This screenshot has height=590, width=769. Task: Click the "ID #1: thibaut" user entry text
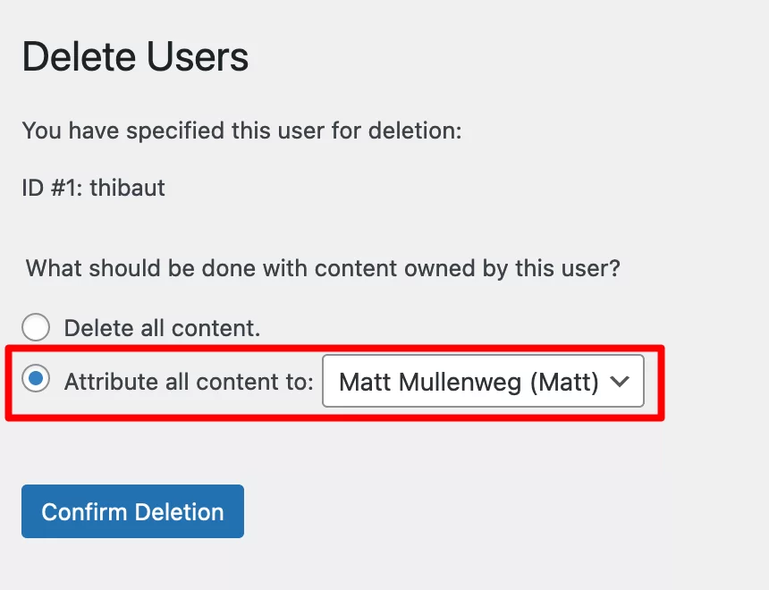93,188
